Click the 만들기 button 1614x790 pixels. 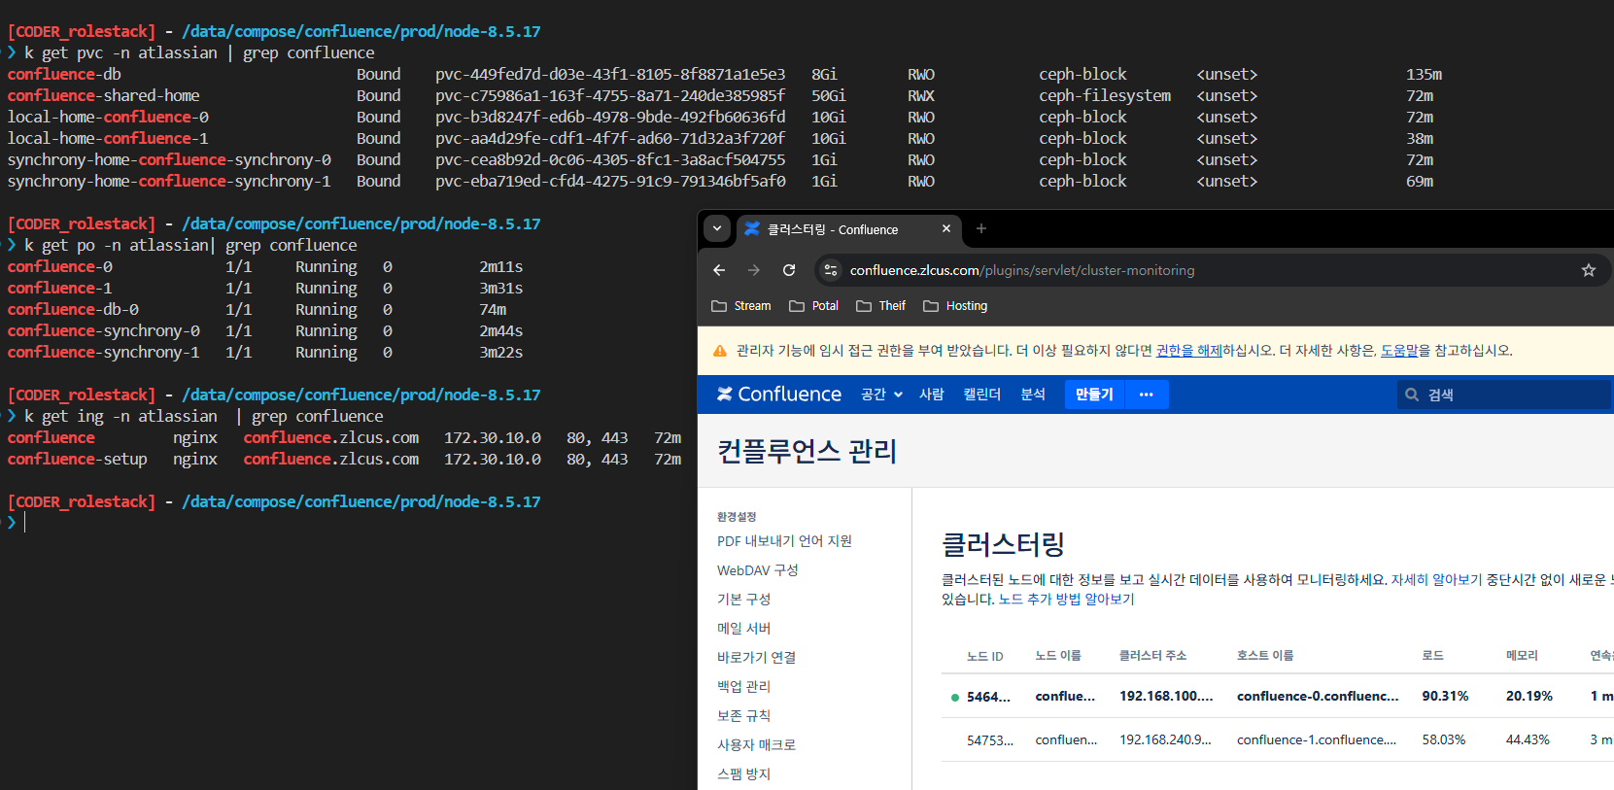tap(1094, 395)
